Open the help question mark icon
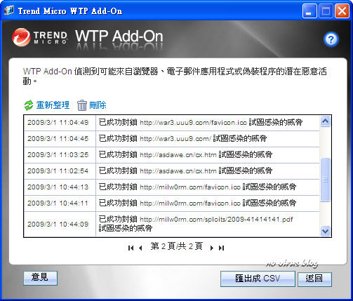 tap(331, 39)
